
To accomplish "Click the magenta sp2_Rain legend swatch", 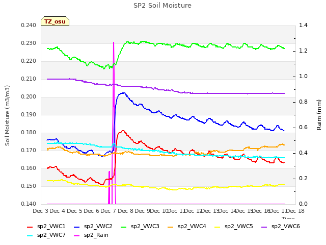I will (77, 236).
